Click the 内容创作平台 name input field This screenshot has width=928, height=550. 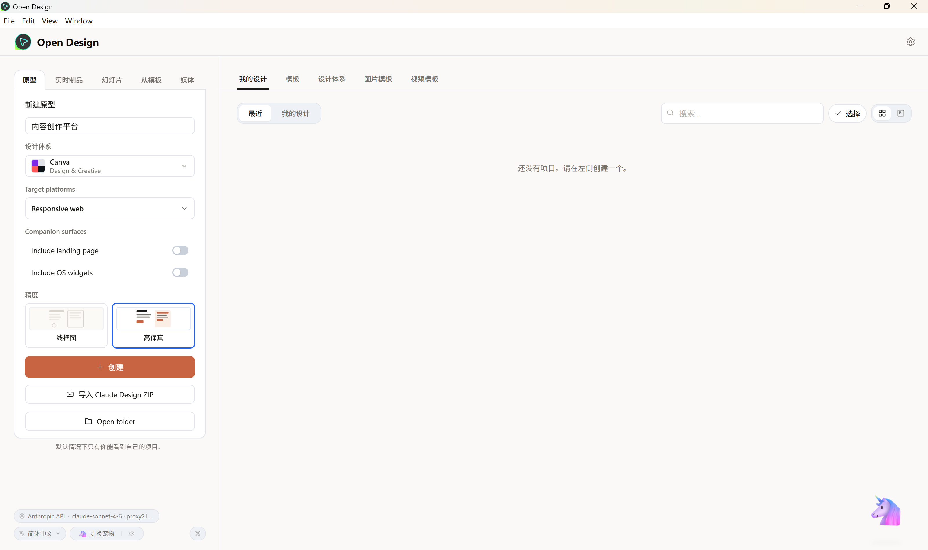[110, 126]
